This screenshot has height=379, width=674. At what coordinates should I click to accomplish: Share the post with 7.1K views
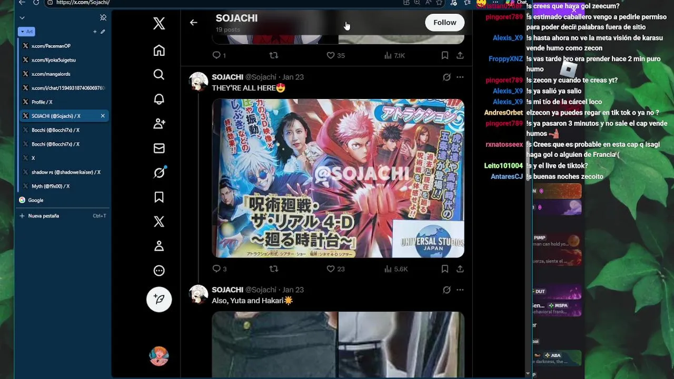(x=460, y=55)
